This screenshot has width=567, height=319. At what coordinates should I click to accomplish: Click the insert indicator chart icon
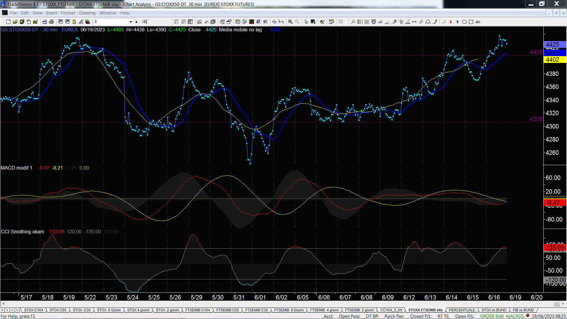[199, 22]
